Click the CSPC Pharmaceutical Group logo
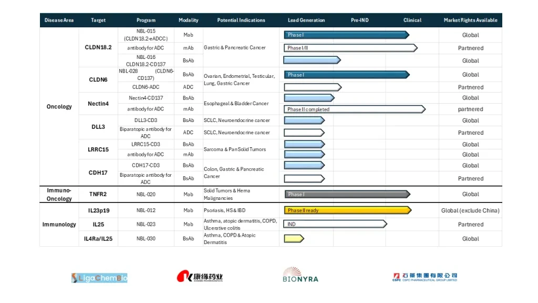 click(425, 277)
